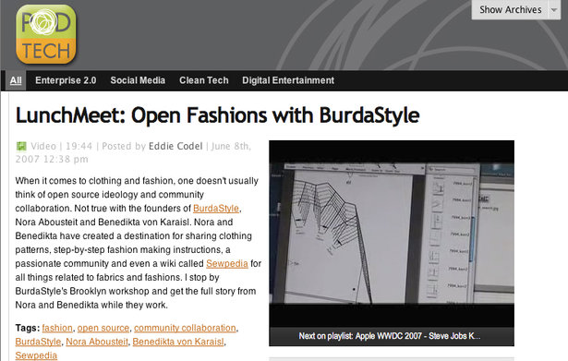The width and height of the screenshot is (568, 361).
Task: Open the LunchMeet article title
Action: [x=217, y=115]
